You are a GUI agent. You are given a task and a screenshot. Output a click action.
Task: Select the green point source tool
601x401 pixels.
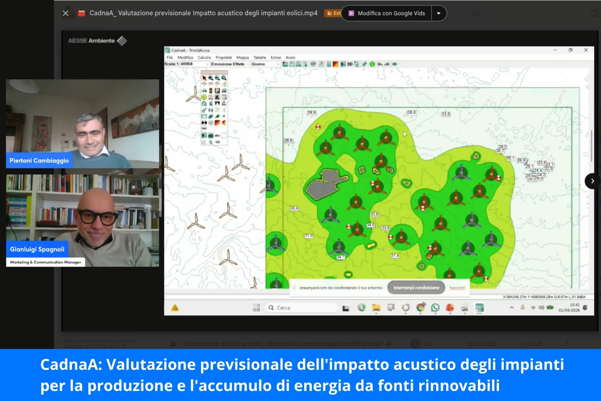pos(204,97)
